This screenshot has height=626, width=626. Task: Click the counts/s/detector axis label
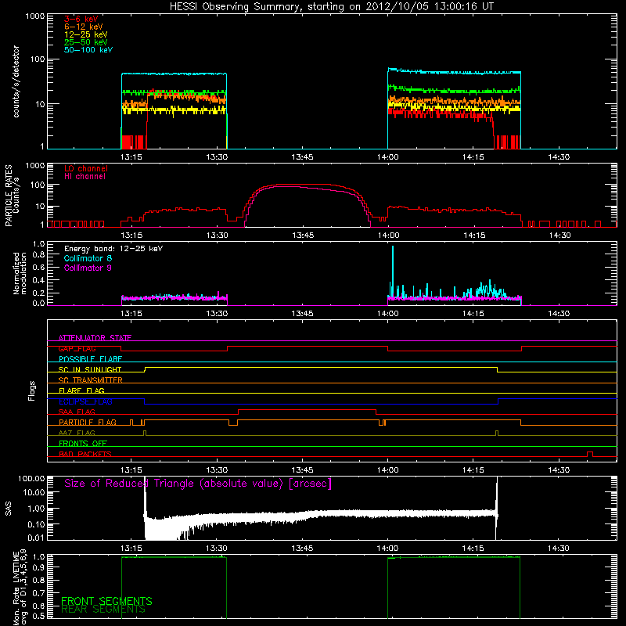point(16,81)
